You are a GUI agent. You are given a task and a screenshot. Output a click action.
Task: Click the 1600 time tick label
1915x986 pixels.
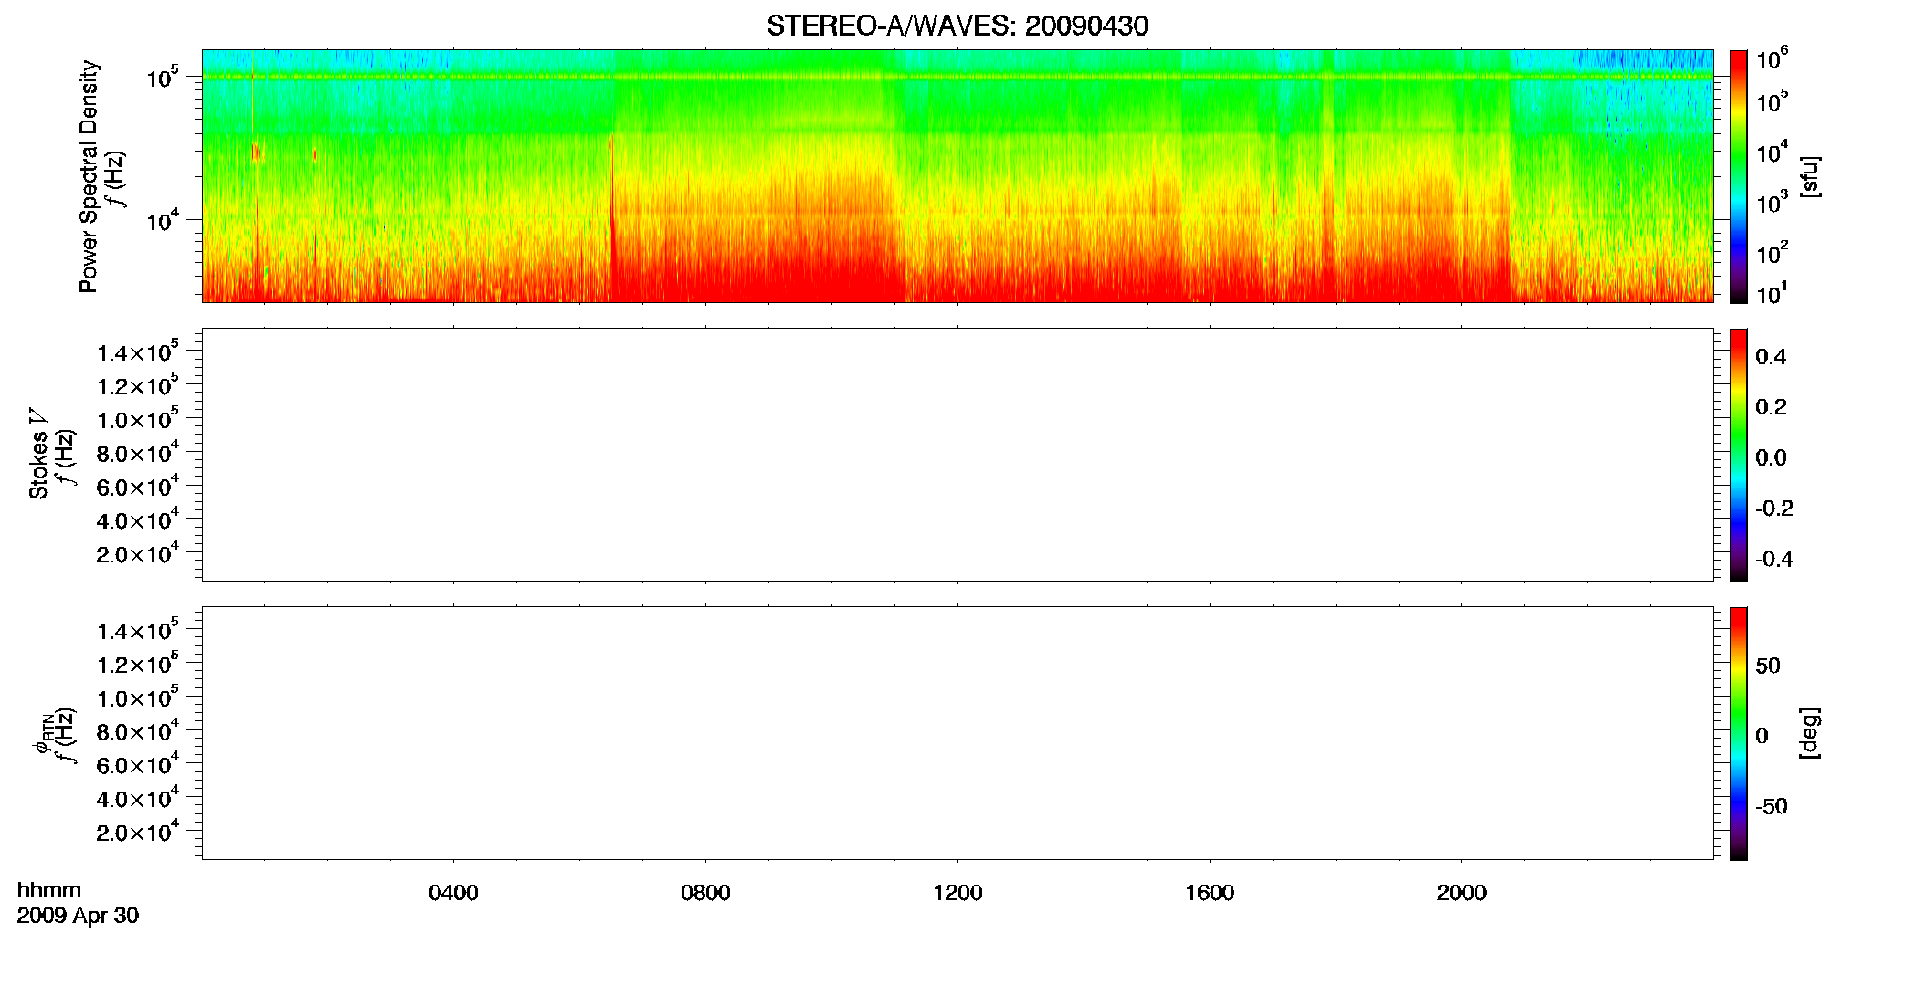pyautogui.click(x=1210, y=893)
